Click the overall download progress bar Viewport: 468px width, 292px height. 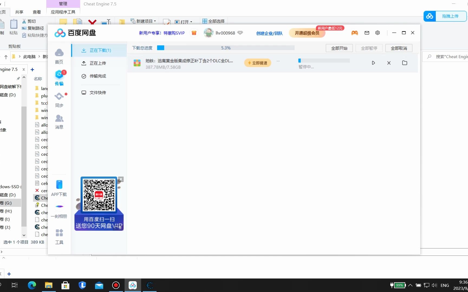(x=226, y=48)
